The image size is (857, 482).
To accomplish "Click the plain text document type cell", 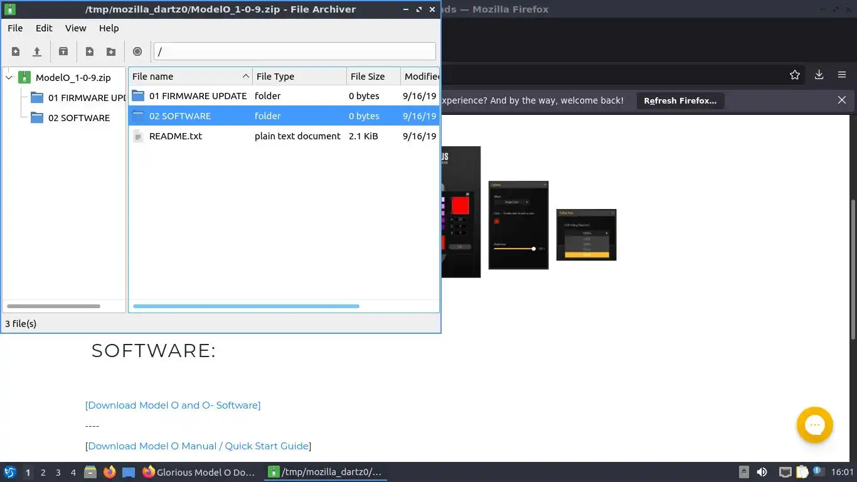I will pos(297,136).
